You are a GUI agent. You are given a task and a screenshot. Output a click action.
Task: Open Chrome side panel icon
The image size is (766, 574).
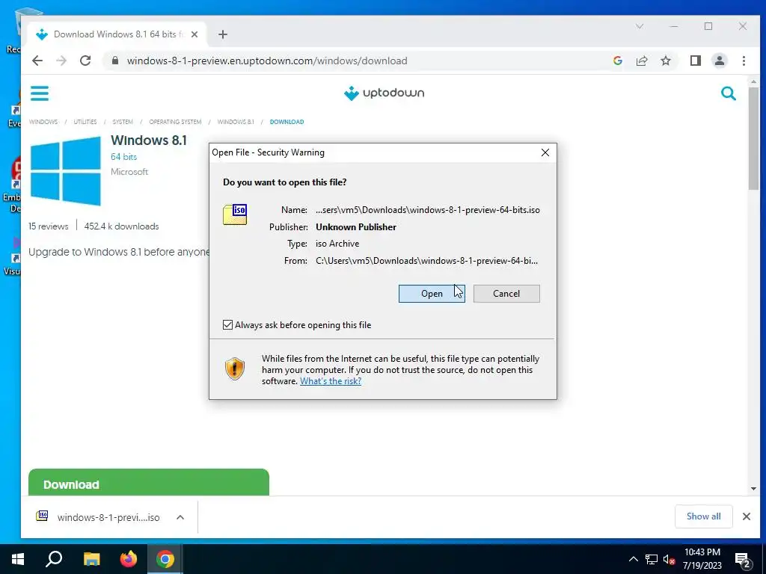click(695, 61)
